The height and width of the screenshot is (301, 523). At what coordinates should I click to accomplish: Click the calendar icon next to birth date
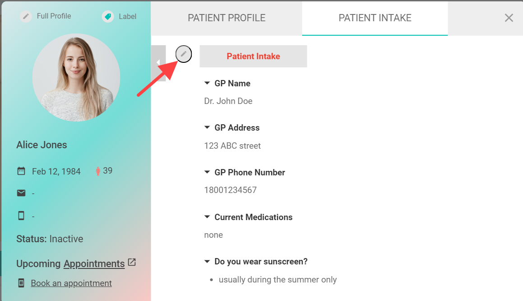21,171
